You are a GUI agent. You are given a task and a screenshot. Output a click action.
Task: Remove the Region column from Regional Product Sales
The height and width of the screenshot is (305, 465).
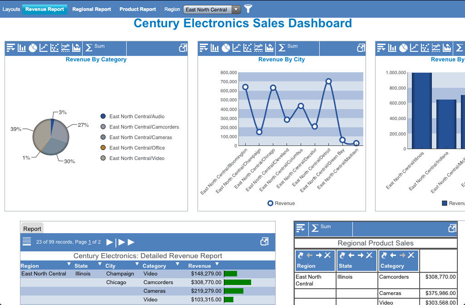coord(327,255)
